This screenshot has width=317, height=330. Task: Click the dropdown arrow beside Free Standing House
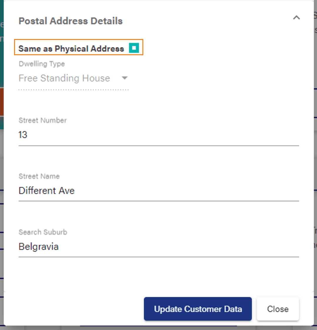pos(125,78)
